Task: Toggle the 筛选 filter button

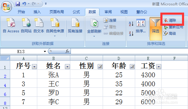Action: [156, 29]
